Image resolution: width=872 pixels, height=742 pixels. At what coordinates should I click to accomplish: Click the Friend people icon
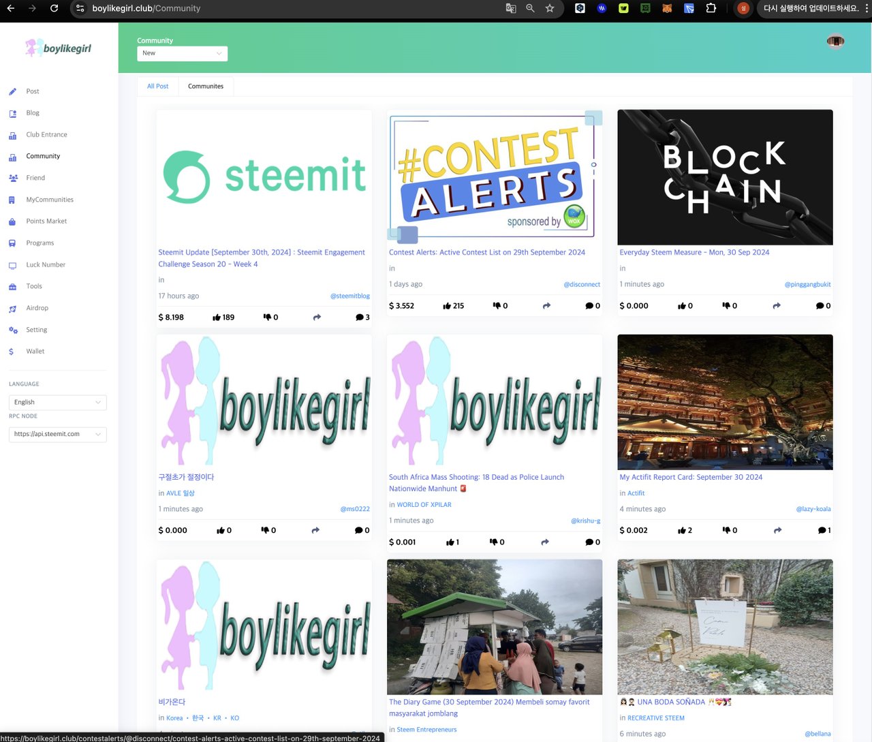(x=12, y=178)
